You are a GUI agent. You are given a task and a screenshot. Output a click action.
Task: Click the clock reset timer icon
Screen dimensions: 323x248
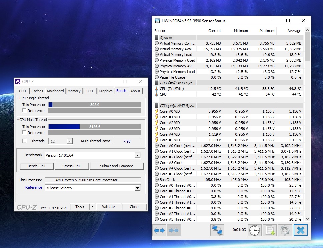pos(255,230)
